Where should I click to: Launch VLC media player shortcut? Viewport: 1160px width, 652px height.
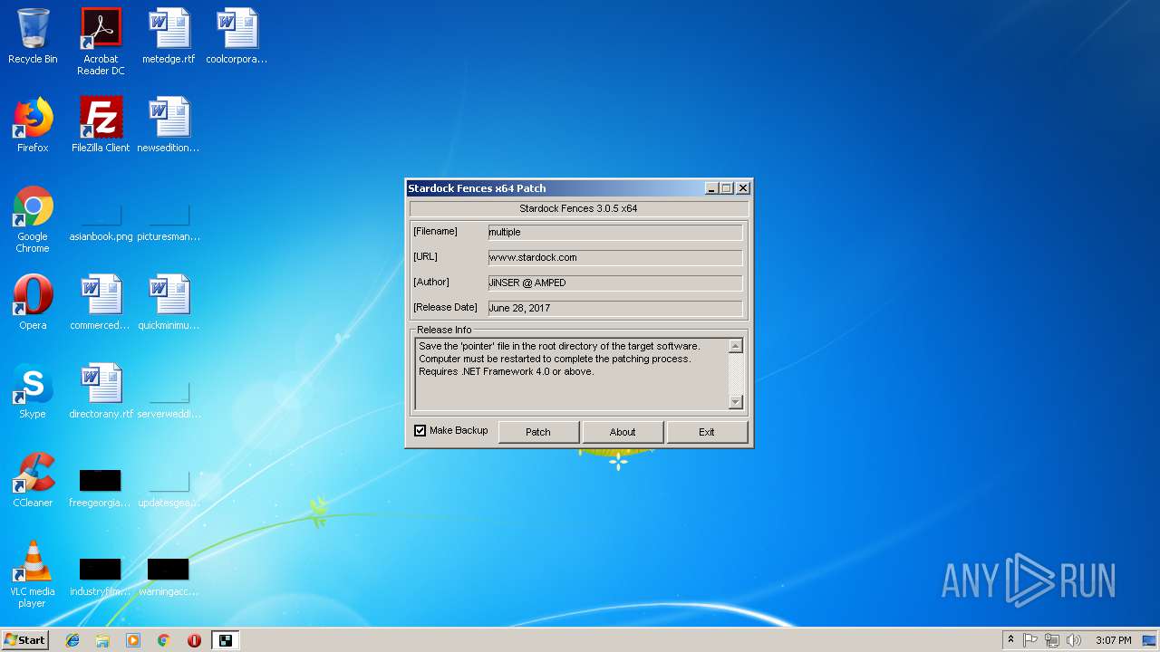[x=33, y=574]
